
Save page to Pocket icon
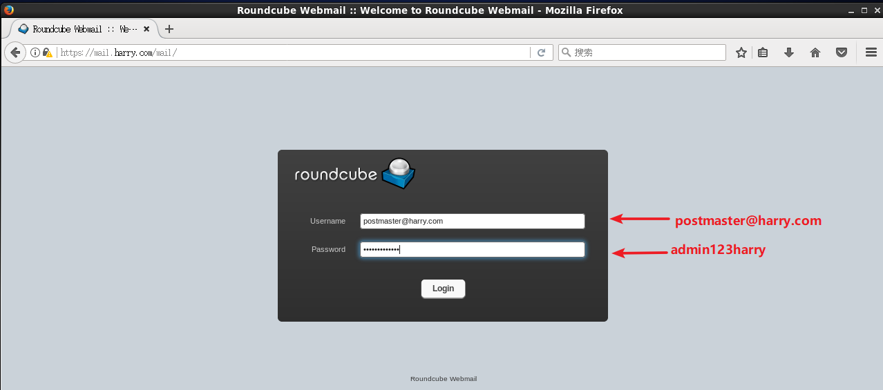842,52
